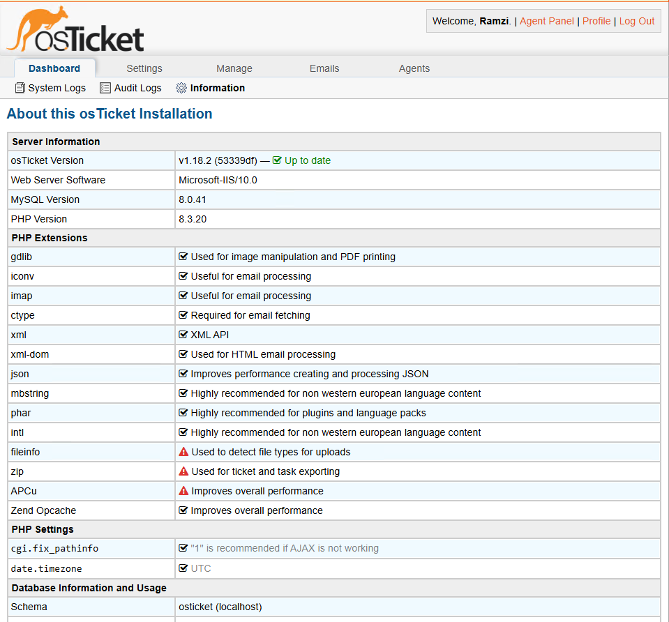The height and width of the screenshot is (622, 669).
Task: Open the Dashboard tab
Action: coord(54,68)
